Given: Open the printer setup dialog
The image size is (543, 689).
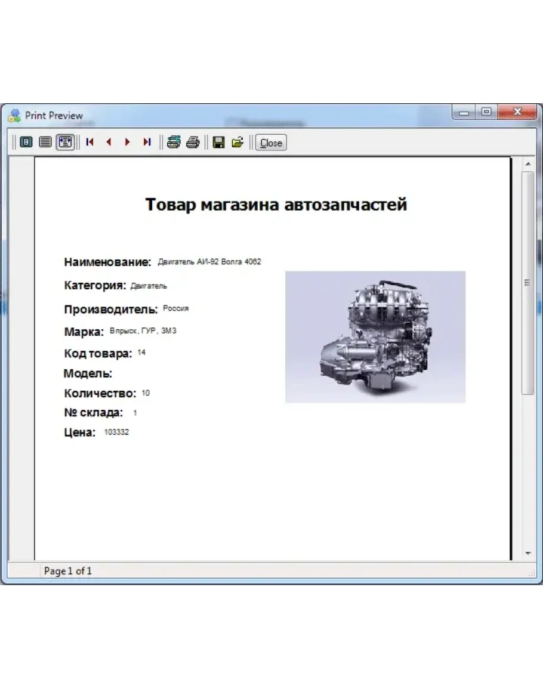Looking at the screenshot, I should pyautogui.click(x=174, y=143).
